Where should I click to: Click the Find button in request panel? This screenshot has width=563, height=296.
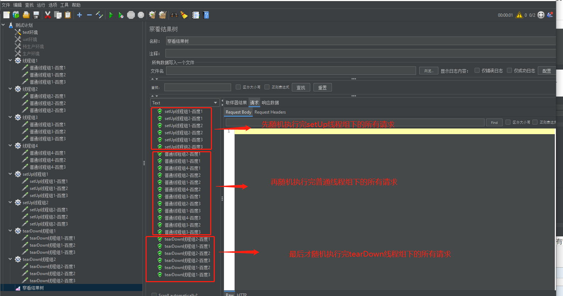coord(494,122)
